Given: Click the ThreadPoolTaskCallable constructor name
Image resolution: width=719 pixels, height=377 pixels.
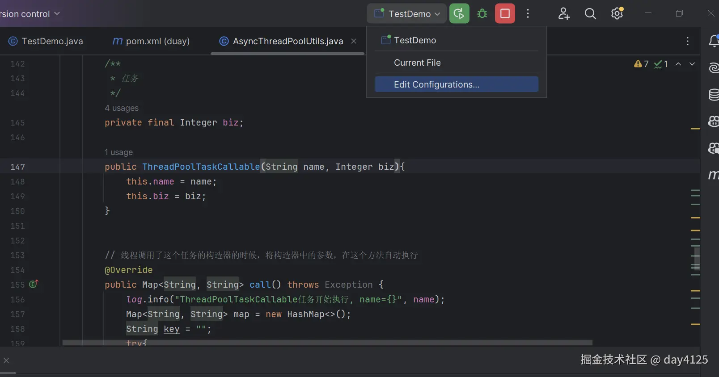Looking at the screenshot, I should [x=201, y=167].
